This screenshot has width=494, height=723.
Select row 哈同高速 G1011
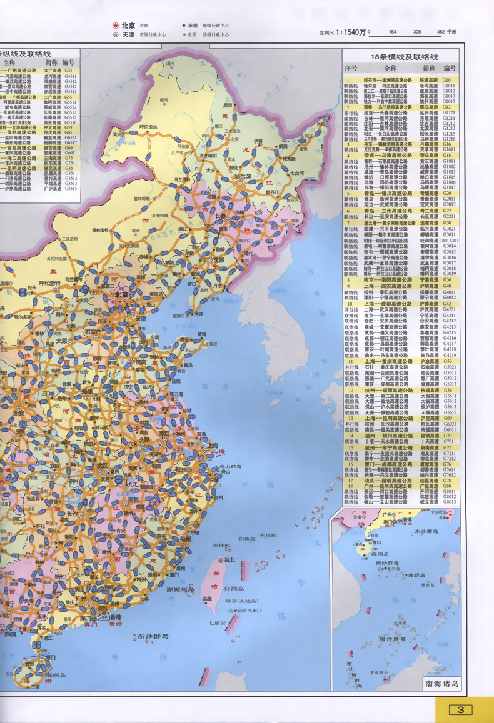(x=401, y=86)
